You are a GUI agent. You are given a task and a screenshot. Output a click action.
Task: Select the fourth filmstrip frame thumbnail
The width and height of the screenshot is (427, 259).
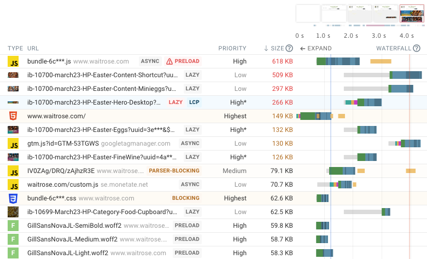click(385, 13)
